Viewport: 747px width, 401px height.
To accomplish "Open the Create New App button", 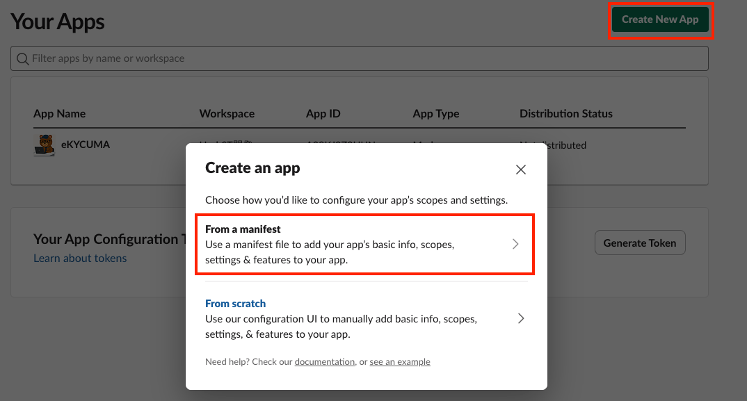I will 660,19.
